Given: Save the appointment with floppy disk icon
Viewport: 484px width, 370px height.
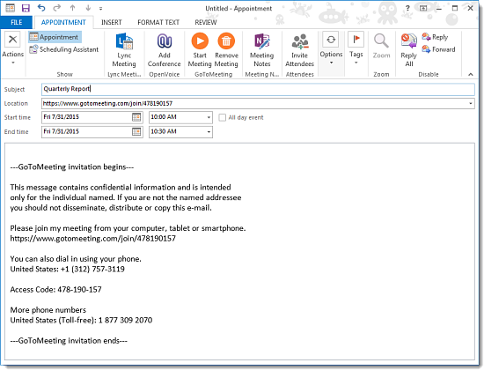Looking at the screenshot, I should [x=26, y=8].
